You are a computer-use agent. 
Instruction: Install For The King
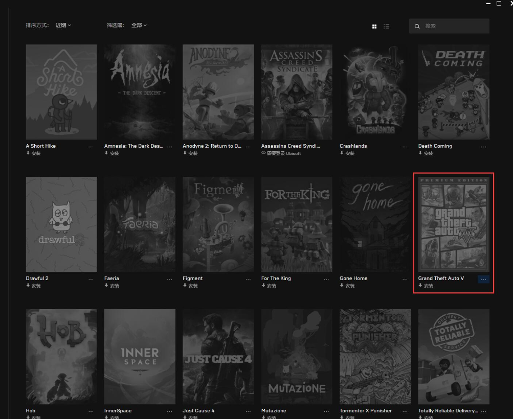click(269, 286)
